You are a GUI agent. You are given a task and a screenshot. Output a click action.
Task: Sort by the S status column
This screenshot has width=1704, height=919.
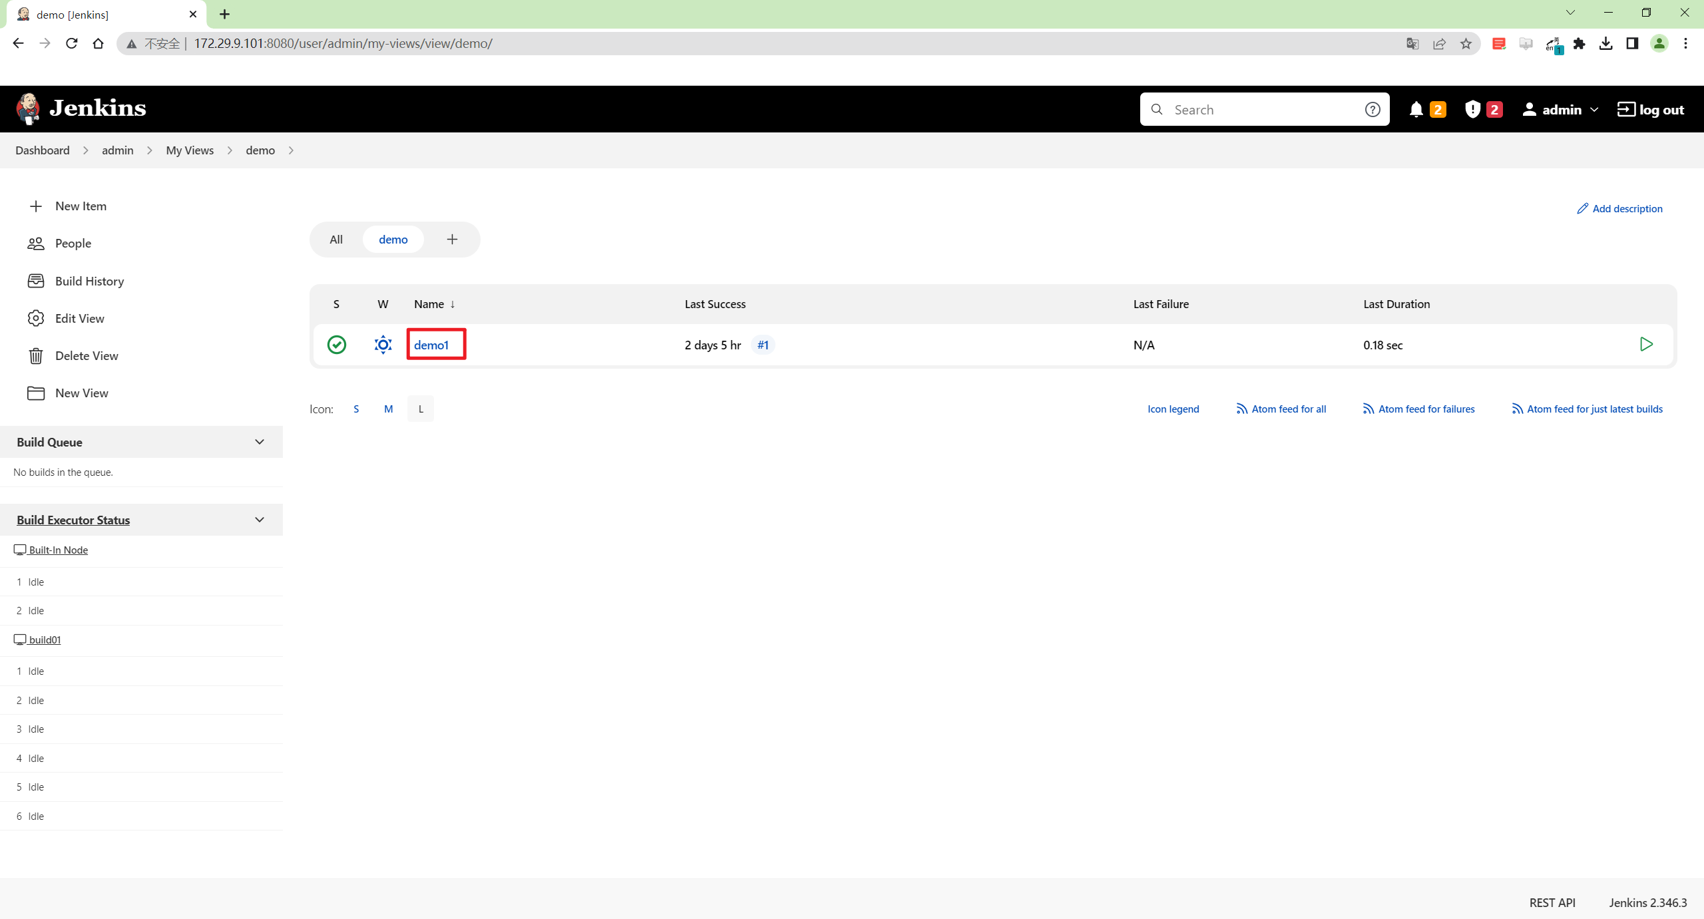click(x=336, y=304)
